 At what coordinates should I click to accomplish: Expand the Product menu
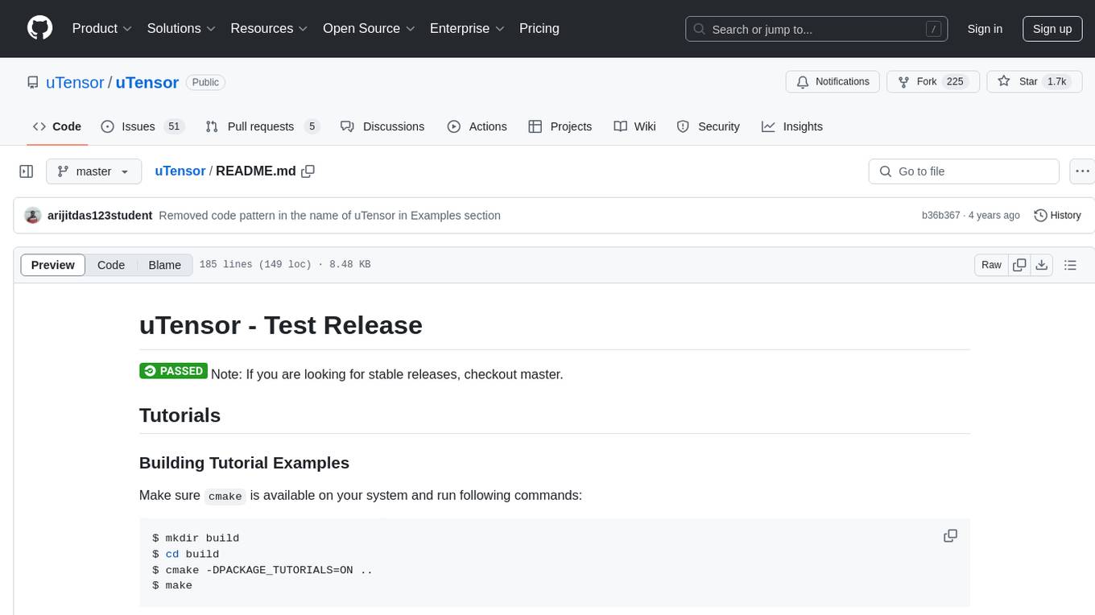tap(102, 28)
